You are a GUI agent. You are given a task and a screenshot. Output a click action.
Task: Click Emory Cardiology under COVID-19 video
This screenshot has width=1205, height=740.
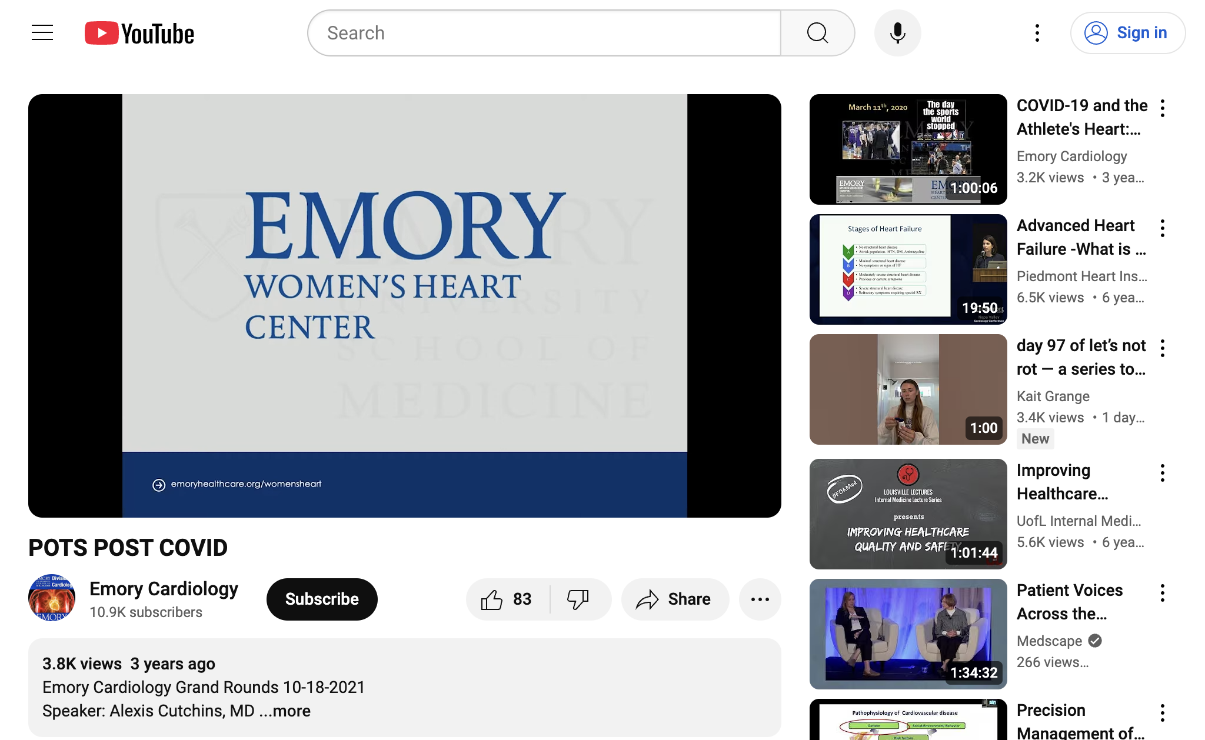pyautogui.click(x=1071, y=156)
